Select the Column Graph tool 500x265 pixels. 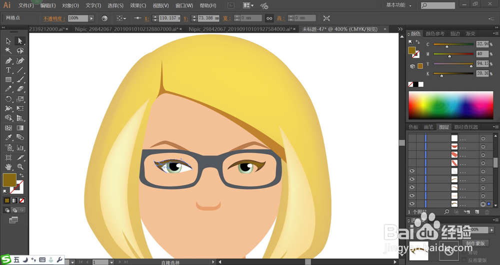tap(20, 147)
